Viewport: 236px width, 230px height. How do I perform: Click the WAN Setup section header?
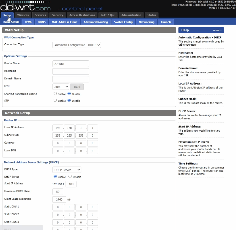coord(89,30)
